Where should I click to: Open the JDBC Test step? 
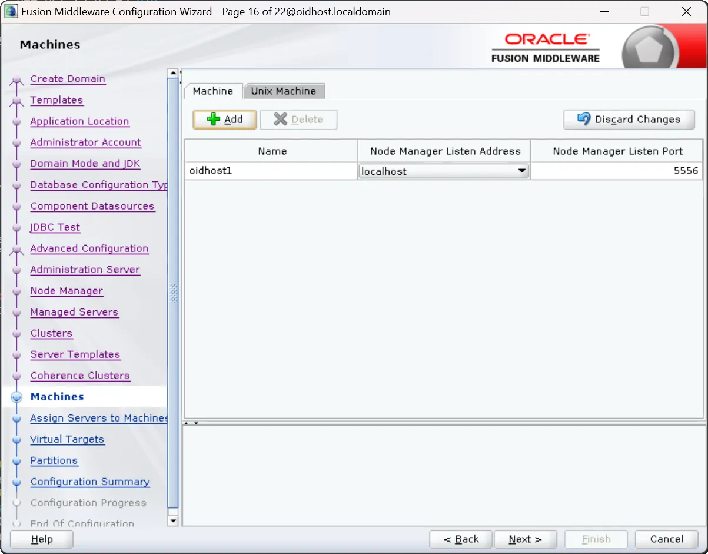point(55,227)
